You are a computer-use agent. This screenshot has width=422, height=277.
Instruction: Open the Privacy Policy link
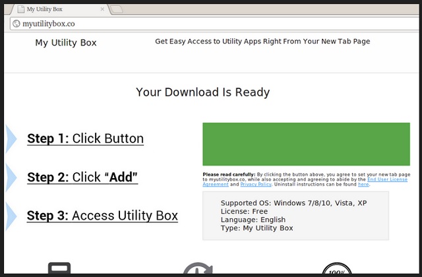tap(256, 185)
